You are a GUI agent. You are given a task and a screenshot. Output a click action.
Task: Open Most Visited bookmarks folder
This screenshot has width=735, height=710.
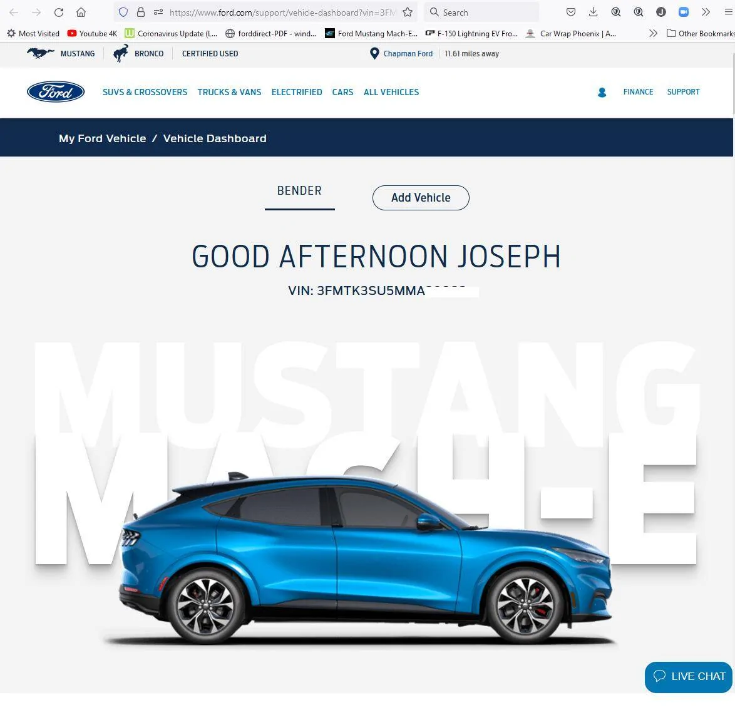pyautogui.click(x=33, y=33)
